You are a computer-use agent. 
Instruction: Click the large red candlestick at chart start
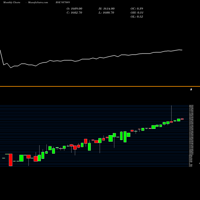pyautogui.click(x=11, y=160)
